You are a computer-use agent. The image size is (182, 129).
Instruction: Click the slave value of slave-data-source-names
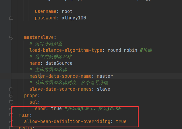(x=103, y=89)
